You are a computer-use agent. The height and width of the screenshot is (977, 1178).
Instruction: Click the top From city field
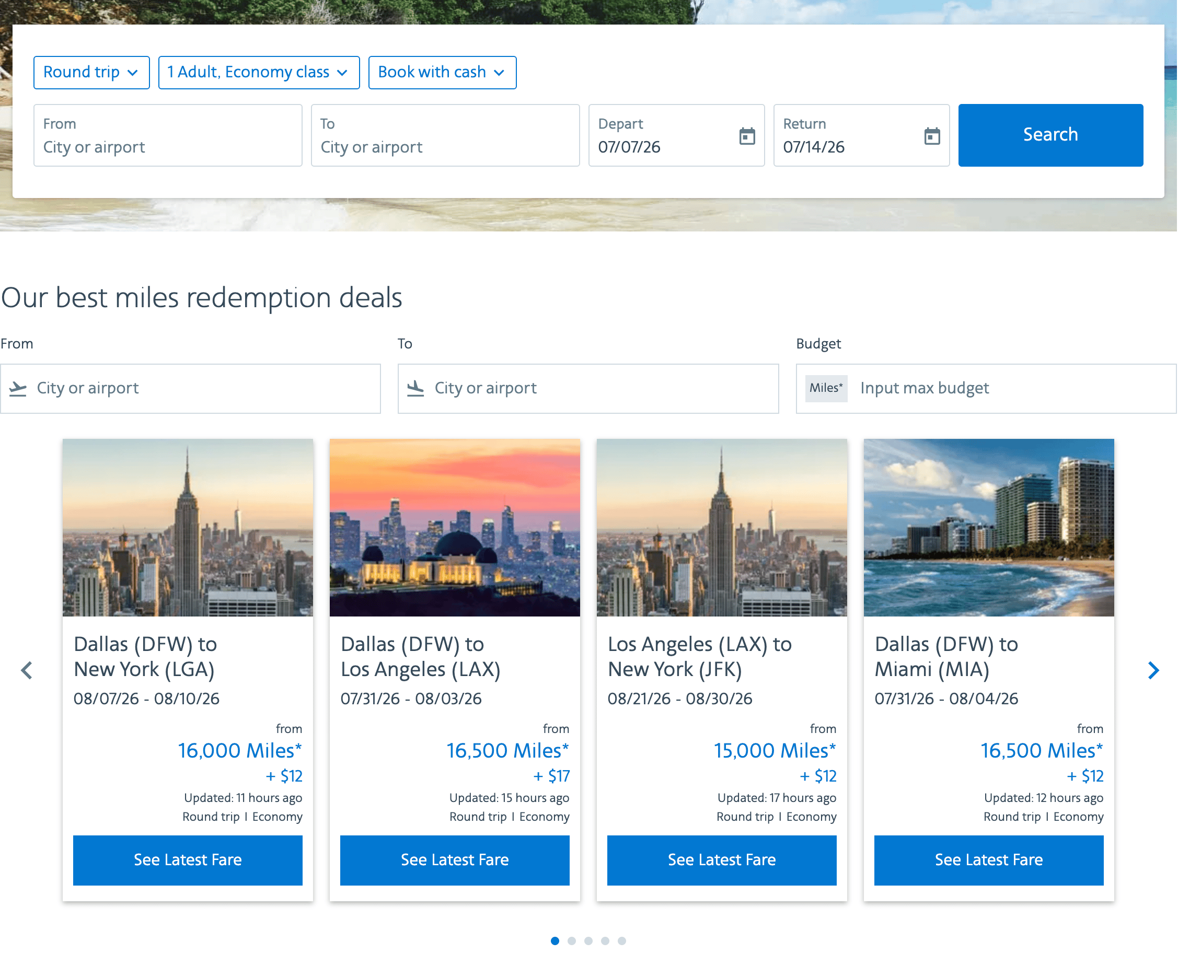click(168, 135)
